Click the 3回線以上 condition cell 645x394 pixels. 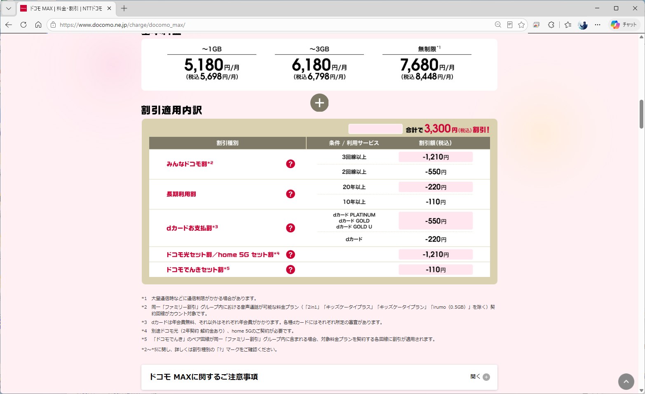tap(354, 157)
